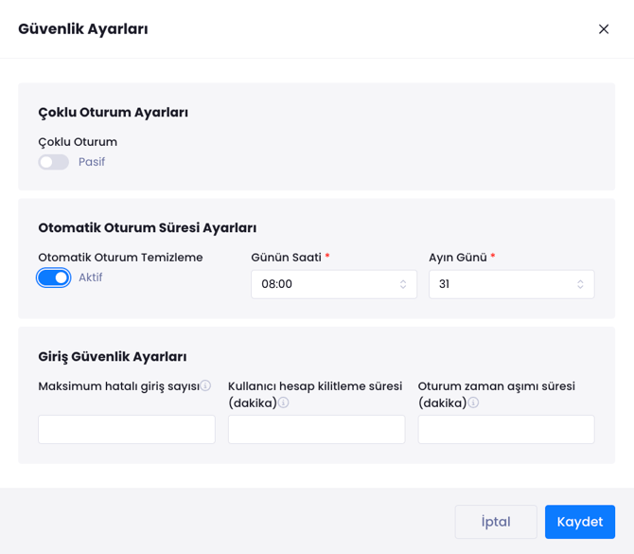Click the Pasif label next to the toggle
The image size is (634, 554).
(x=92, y=162)
